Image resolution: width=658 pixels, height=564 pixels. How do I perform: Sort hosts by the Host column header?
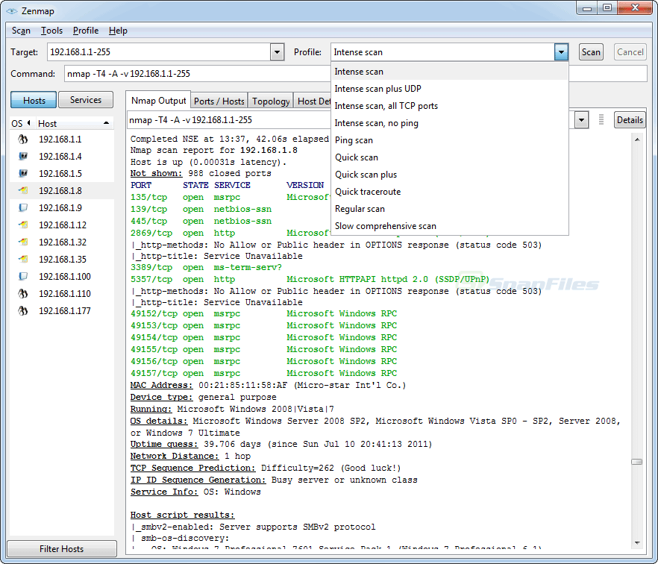tap(74, 123)
